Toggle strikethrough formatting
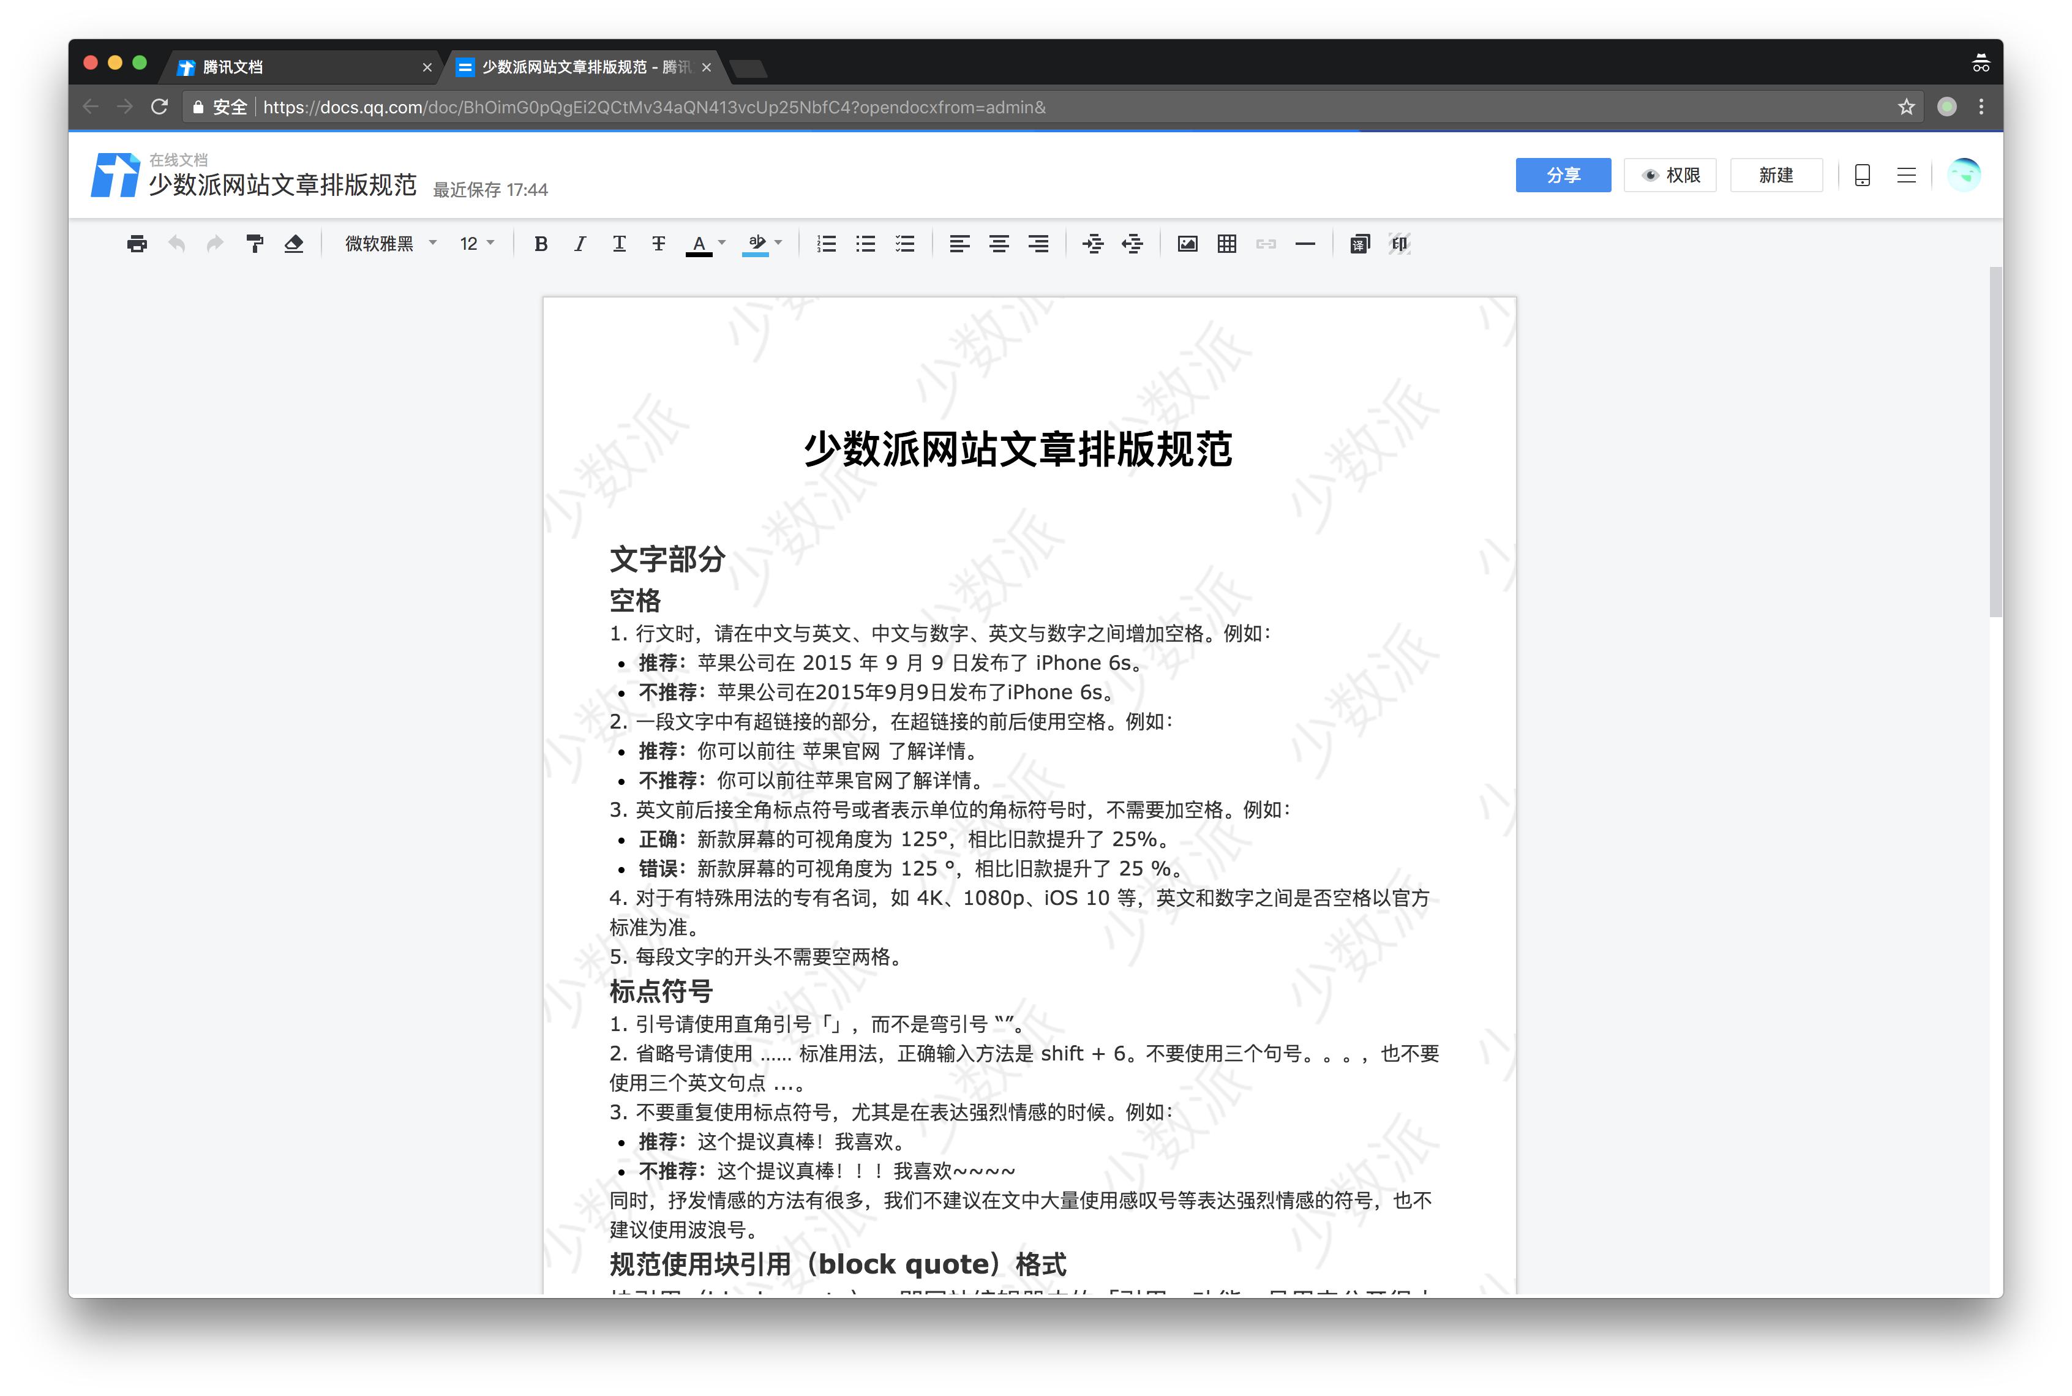 [658, 244]
